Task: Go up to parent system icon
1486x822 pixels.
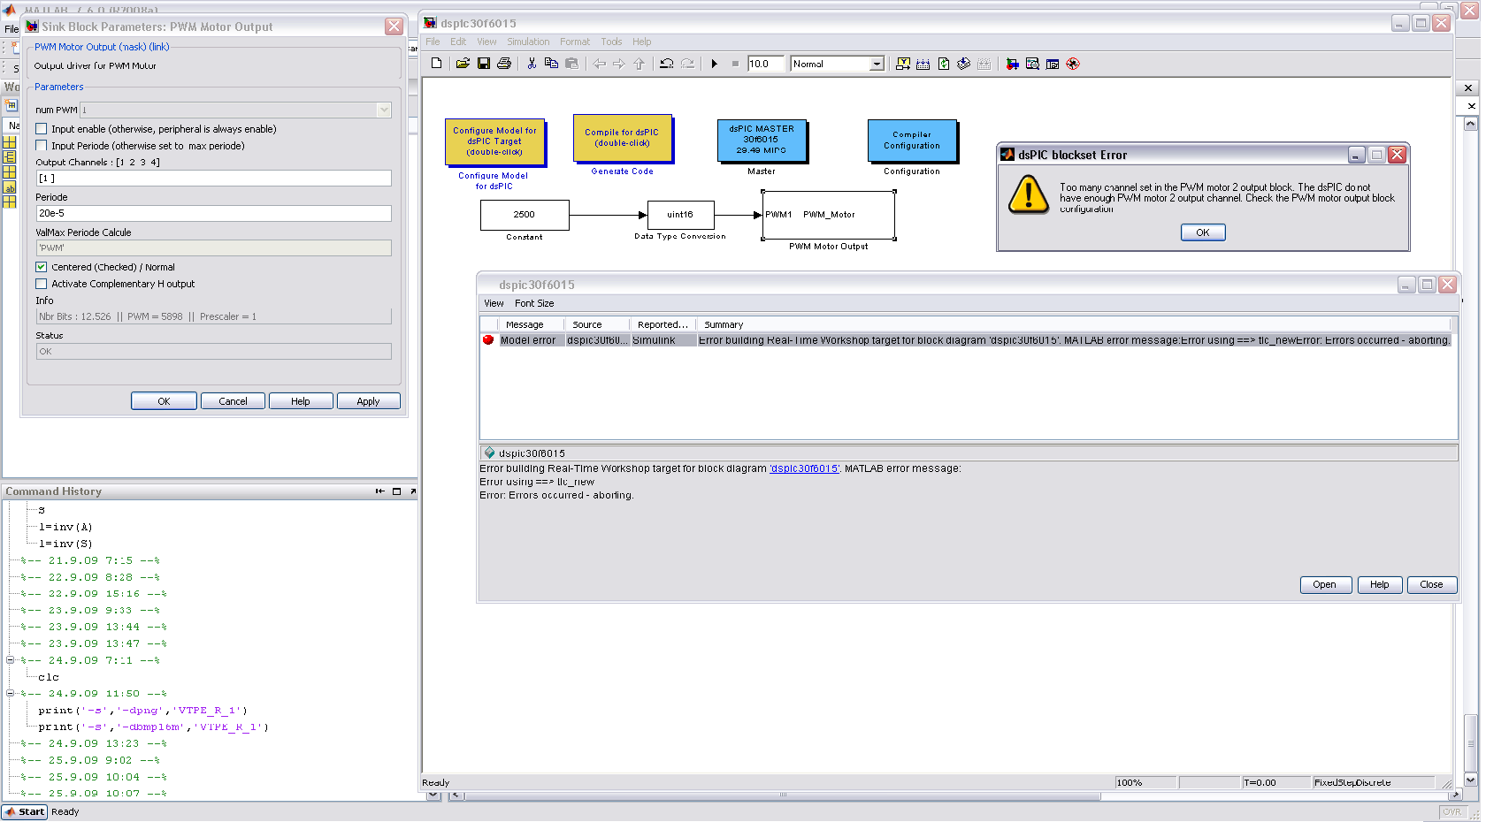Action: [x=640, y=64]
